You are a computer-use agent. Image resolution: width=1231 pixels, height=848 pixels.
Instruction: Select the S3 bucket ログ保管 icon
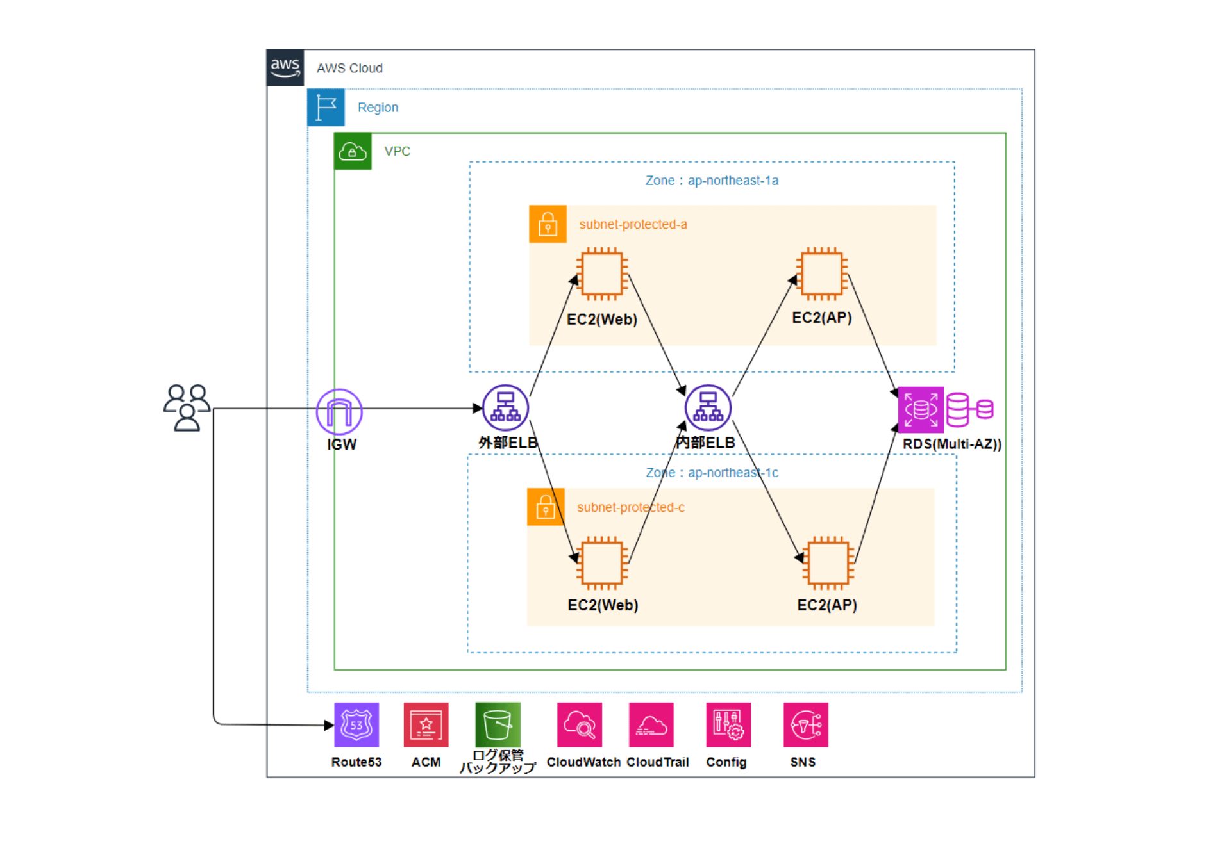498,725
